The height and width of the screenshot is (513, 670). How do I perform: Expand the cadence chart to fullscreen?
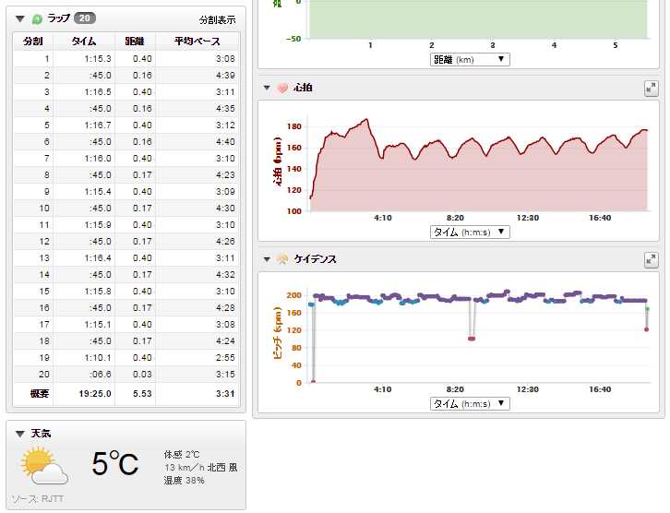tap(652, 259)
